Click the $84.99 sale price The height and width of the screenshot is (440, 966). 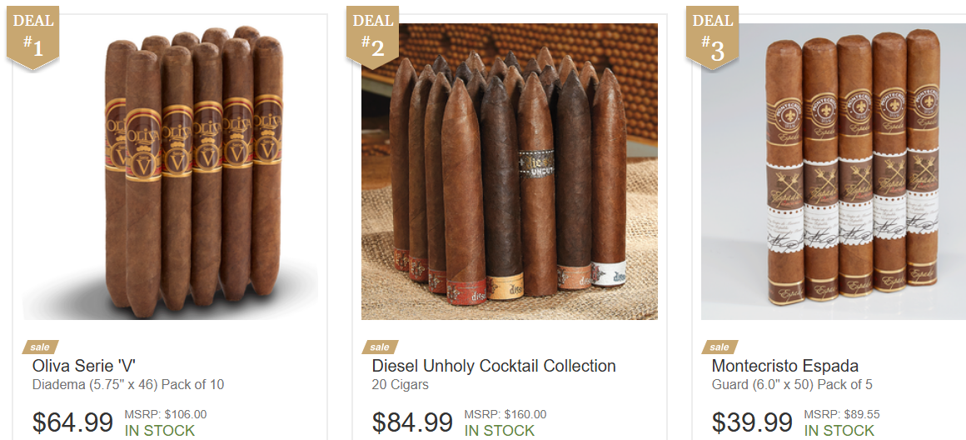click(412, 422)
